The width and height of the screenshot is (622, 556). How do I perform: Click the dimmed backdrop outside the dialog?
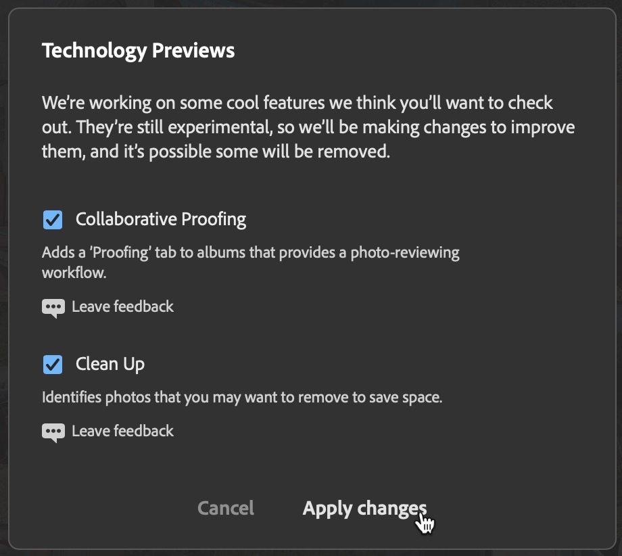(x=3, y=278)
